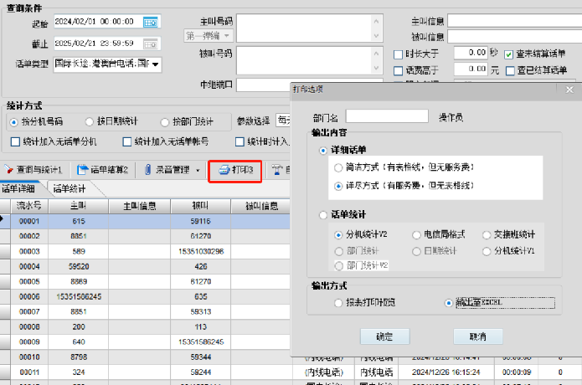
Task: Click caller cell 15351586245 in row 00006
Action: (79, 297)
